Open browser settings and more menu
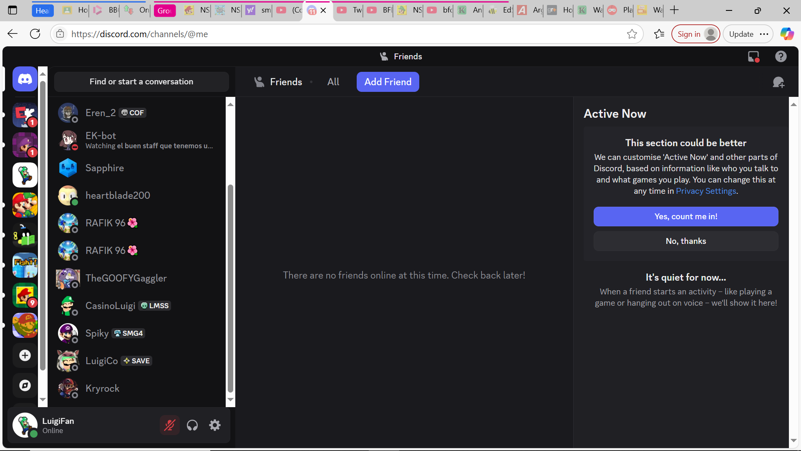801x451 pixels. click(x=764, y=34)
